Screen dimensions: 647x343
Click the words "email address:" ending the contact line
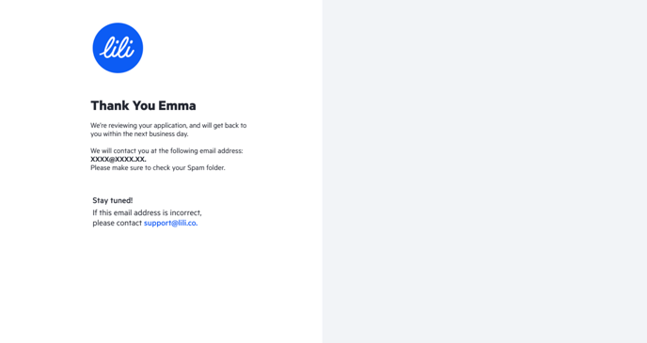pyautogui.click(x=222, y=151)
